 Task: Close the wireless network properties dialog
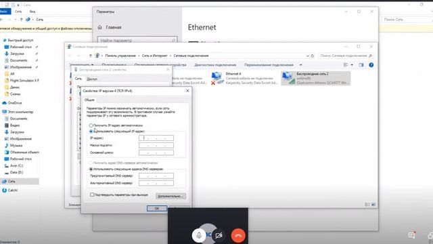coord(168,69)
